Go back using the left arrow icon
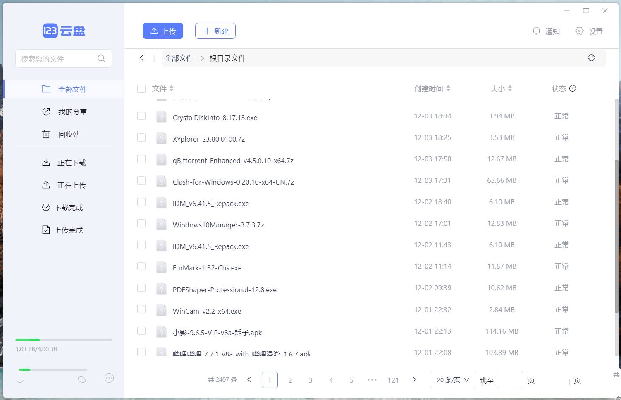The image size is (621, 400). (x=141, y=58)
